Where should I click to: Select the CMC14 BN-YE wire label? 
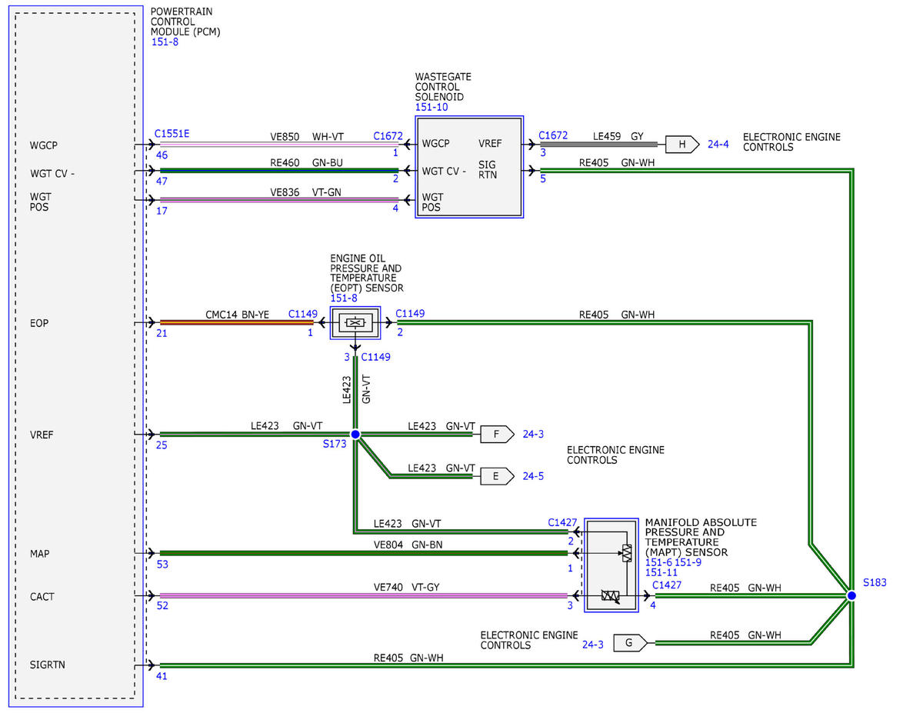238,315
